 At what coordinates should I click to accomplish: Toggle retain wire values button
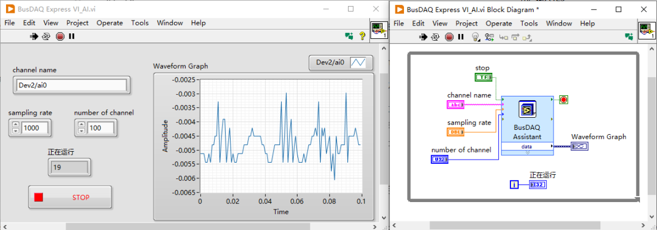pos(489,37)
